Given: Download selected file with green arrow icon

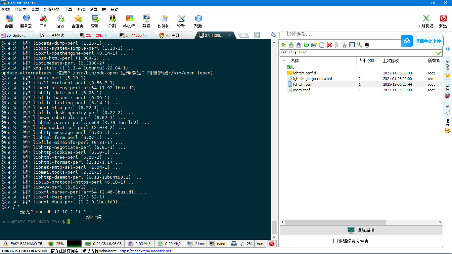Looking at the screenshot, I should [x=291, y=45].
